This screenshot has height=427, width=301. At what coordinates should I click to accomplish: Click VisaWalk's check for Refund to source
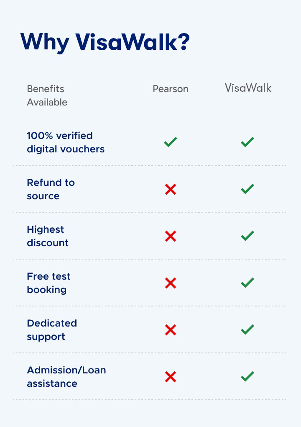(247, 189)
